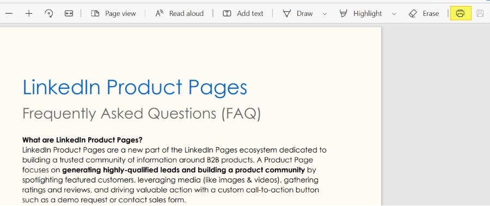Screen dimensions: 490x206
Task: Select the Add text tool
Action: pos(243,14)
